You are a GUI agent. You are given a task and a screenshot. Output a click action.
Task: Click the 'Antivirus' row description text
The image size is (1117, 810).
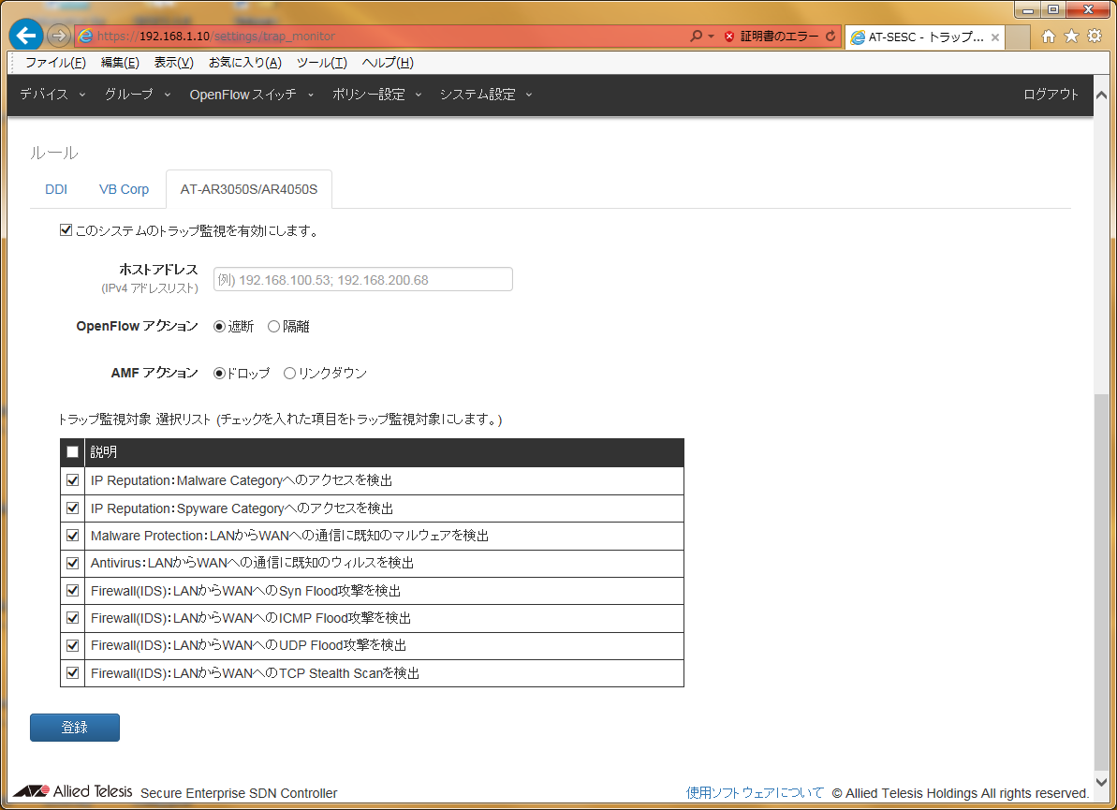[x=252, y=563]
